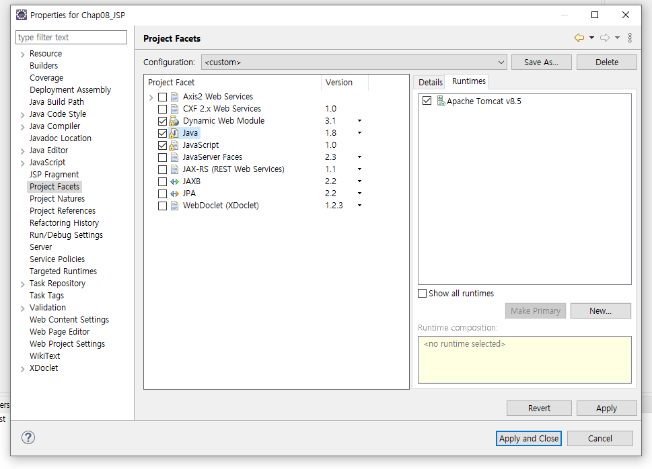Screen dimensions: 652x469
Task: Click the Axis2 Web Services facet icon
Action: point(175,97)
